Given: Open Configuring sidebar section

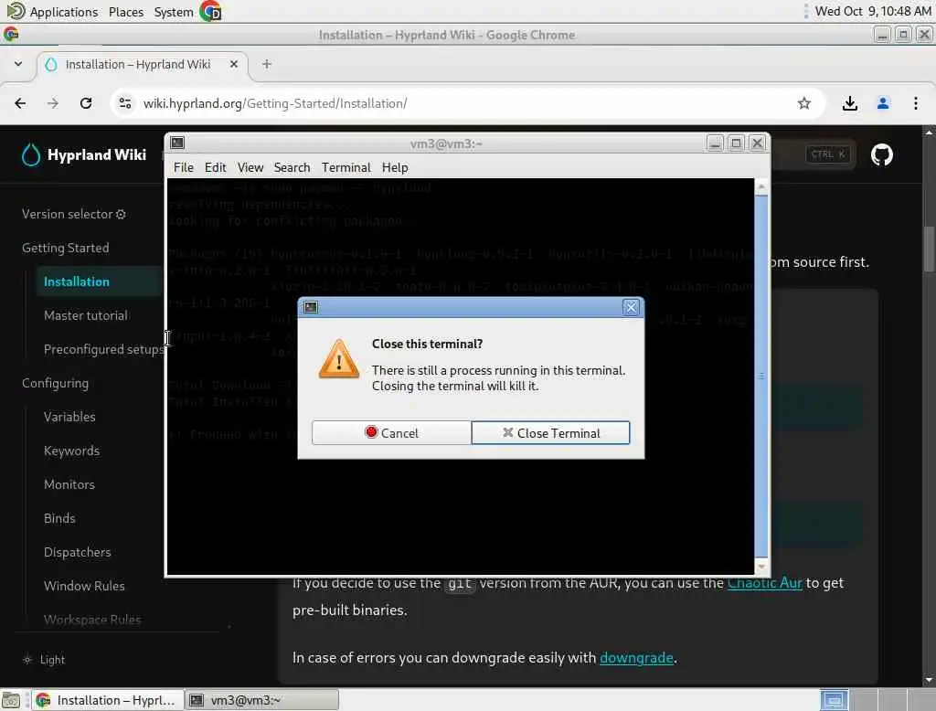Looking at the screenshot, I should [56, 383].
